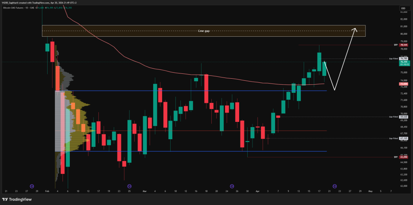The height and width of the screenshot is (205, 413).
Task: Select the white 76,785 gap price label
Action: [403, 59]
